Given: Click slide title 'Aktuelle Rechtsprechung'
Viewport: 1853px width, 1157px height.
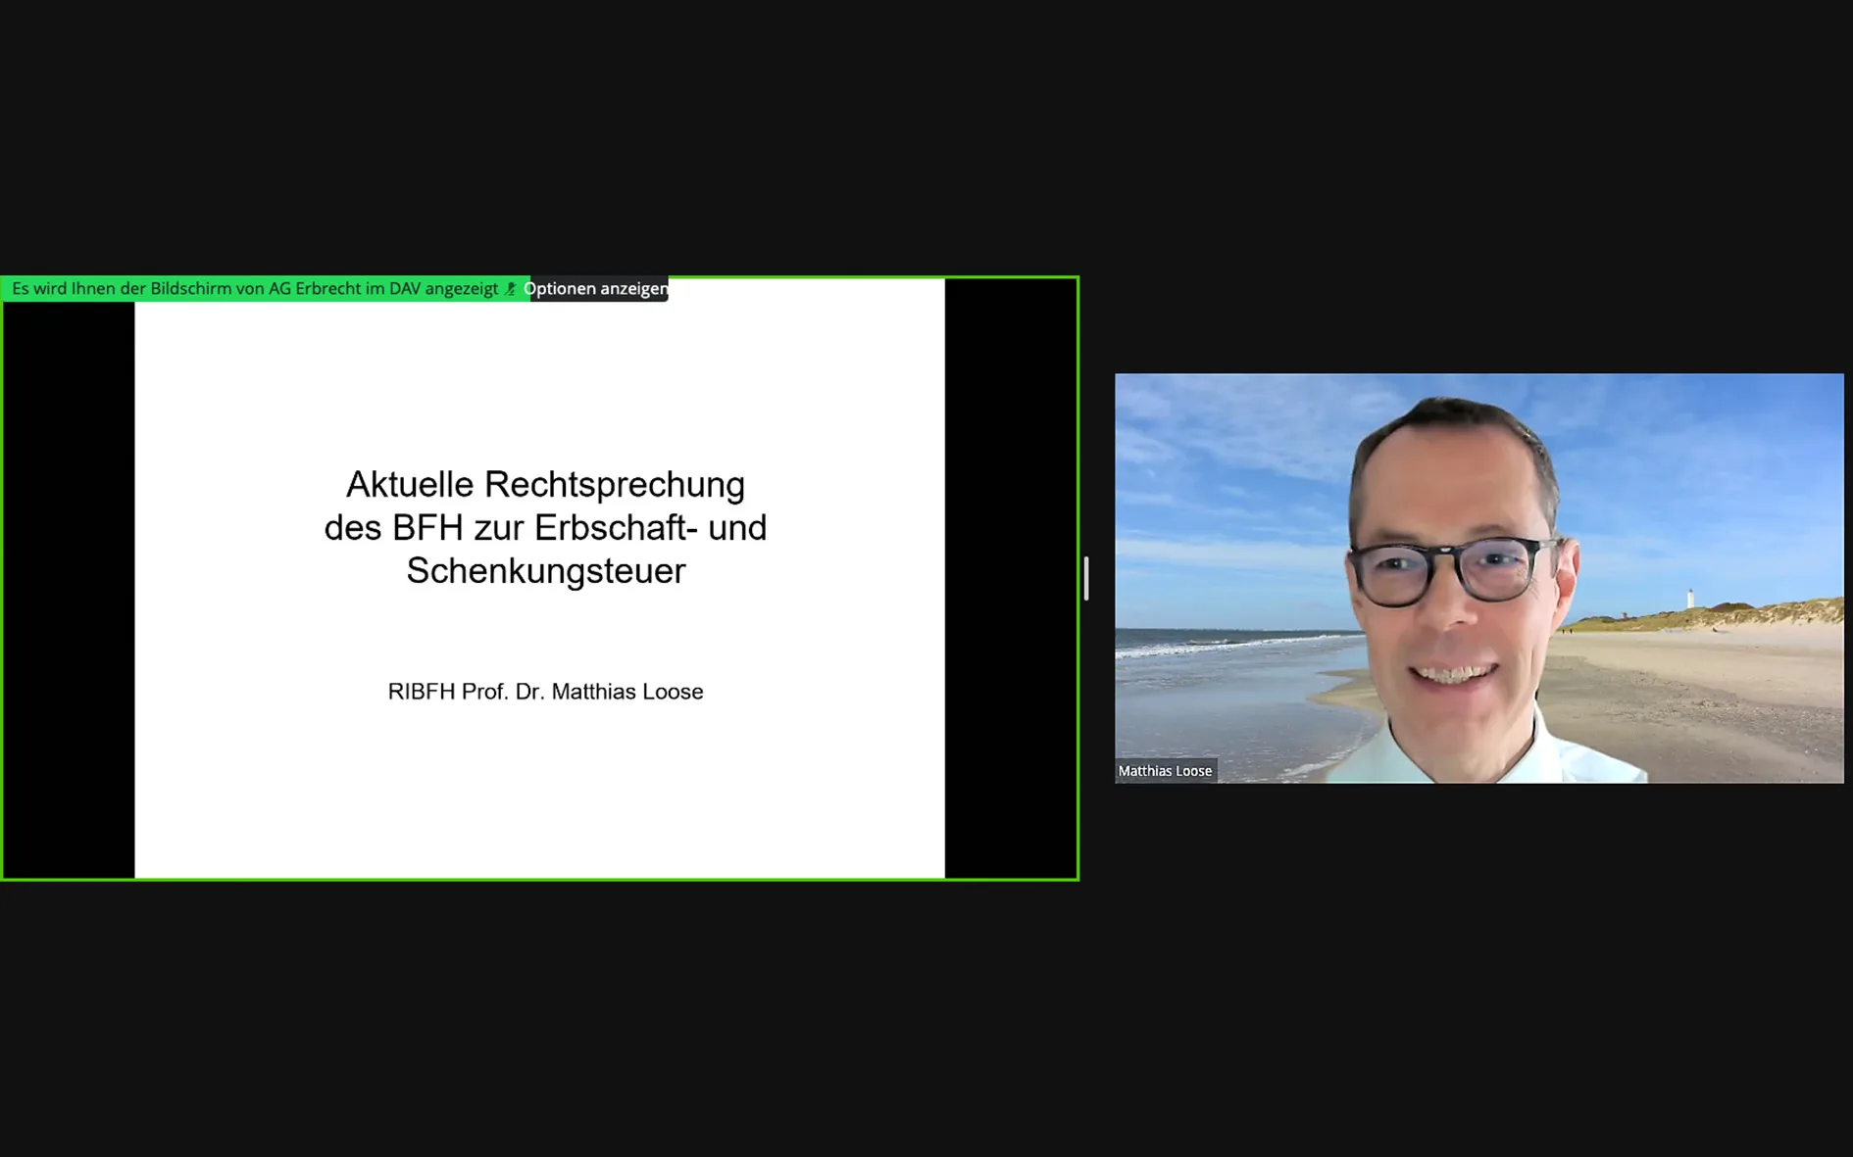Looking at the screenshot, I should click(x=545, y=484).
